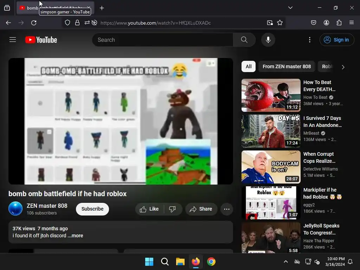Open the clock showing 10:40 PM

[335, 262]
